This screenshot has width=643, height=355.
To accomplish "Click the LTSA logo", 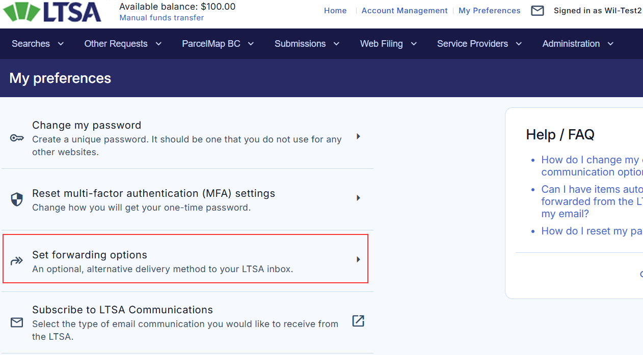I will pyautogui.click(x=52, y=12).
